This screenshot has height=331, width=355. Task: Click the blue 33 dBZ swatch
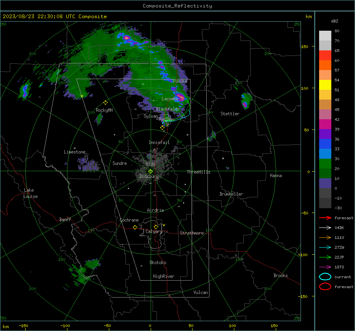pyautogui.click(x=325, y=144)
